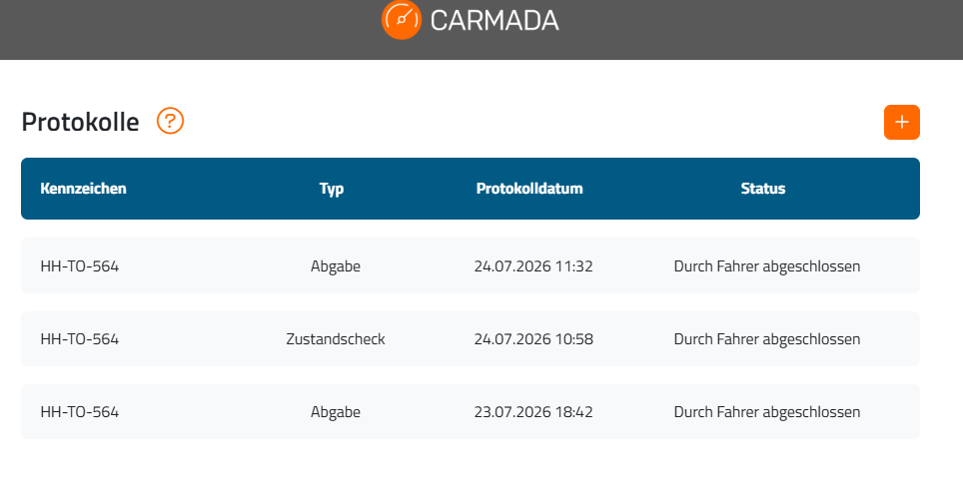Image resolution: width=963 pixels, height=497 pixels.
Task: Open the Abgabe protocol from 23.07.2026 18:42
Action: pyautogui.click(x=471, y=412)
